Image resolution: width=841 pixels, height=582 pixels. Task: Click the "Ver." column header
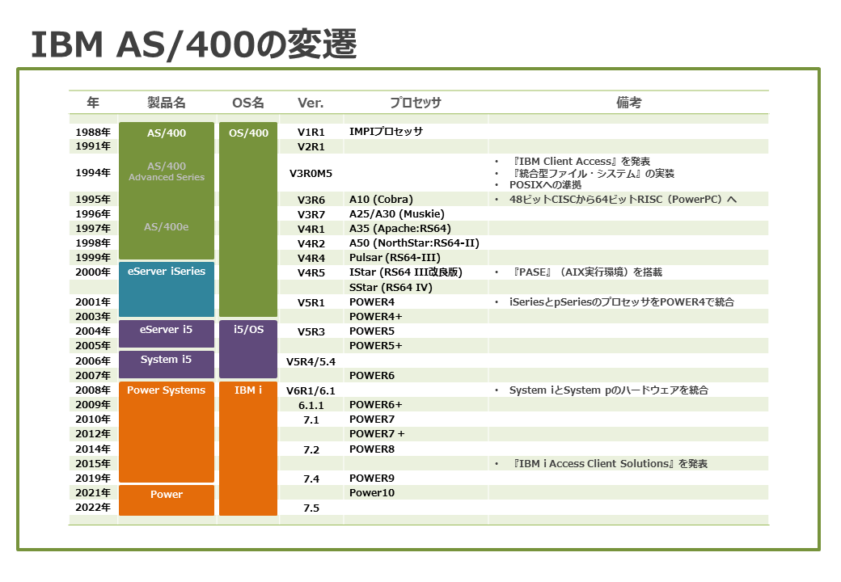pyautogui.click(x=311, y=103)
